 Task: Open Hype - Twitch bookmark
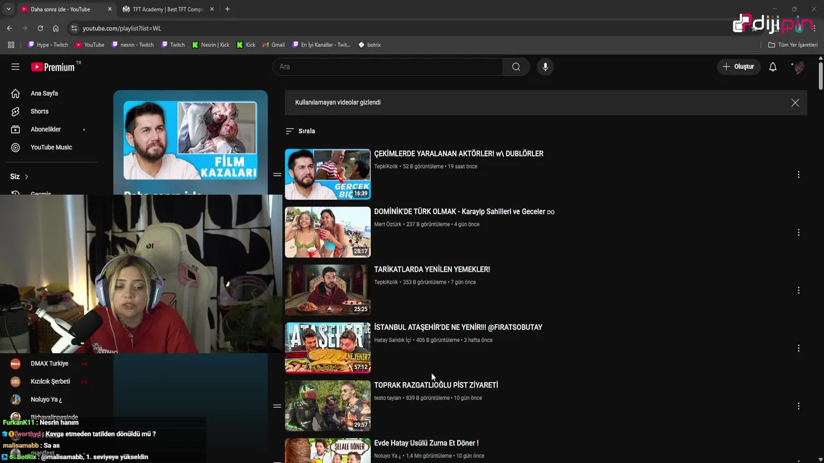point(48,45)
